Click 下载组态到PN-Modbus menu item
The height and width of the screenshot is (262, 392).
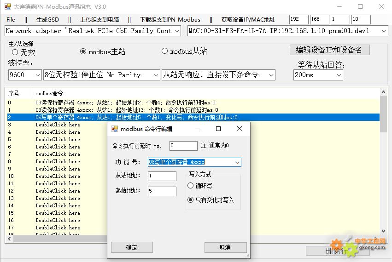pos(170,20)
